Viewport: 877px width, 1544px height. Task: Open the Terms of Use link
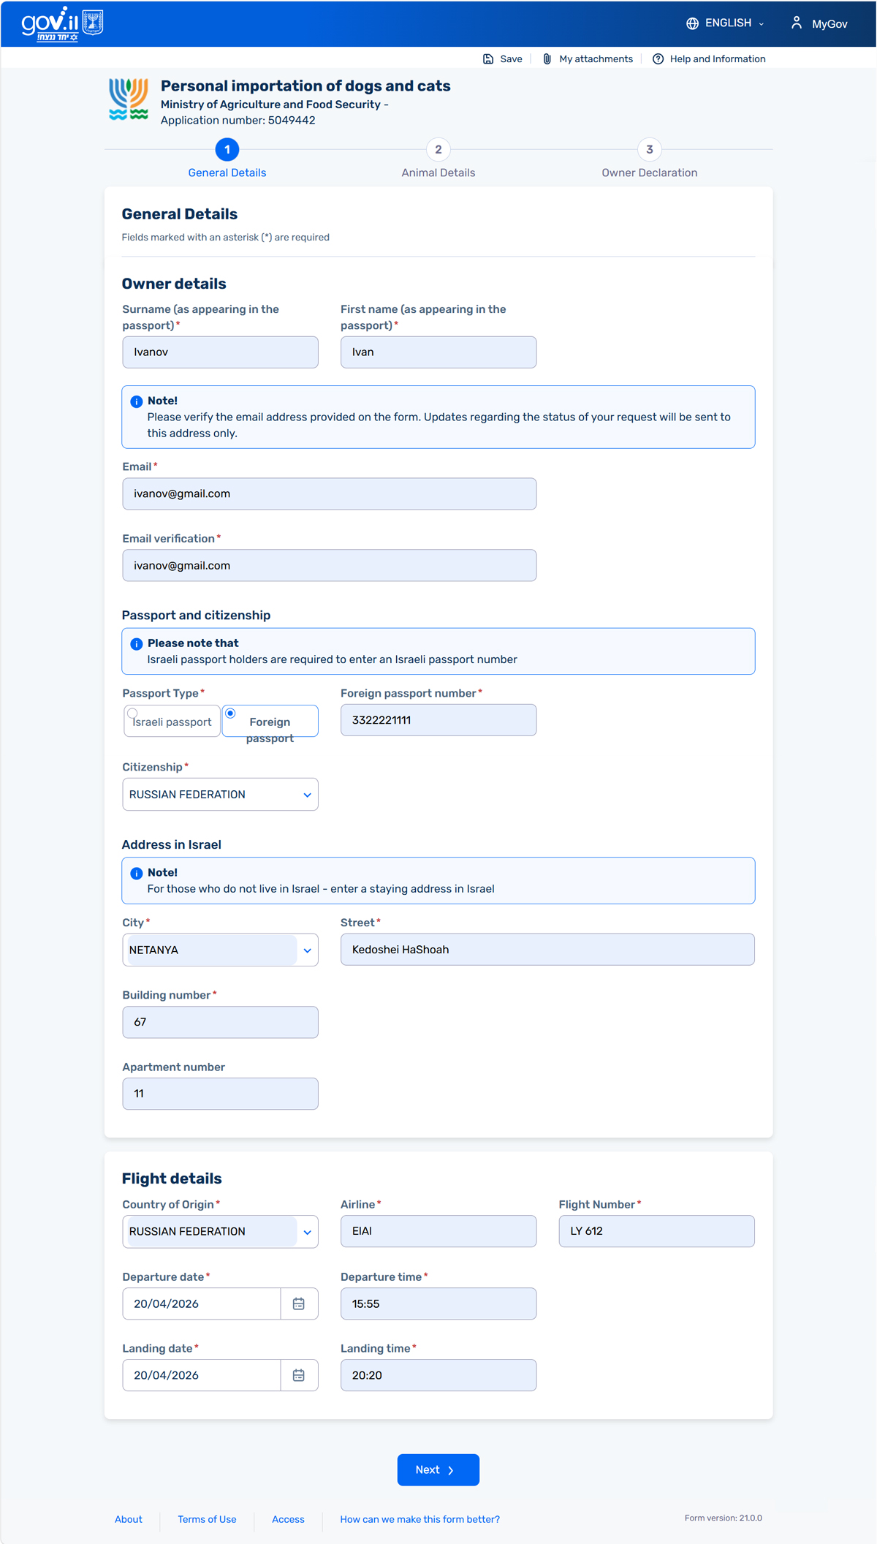coord(207,1519)
